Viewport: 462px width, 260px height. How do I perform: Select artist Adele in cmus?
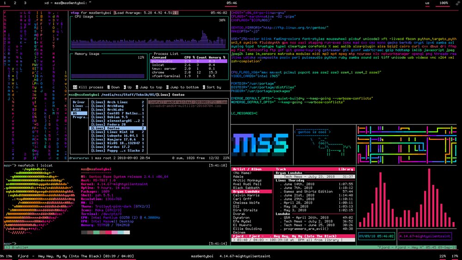pos(238,177)
